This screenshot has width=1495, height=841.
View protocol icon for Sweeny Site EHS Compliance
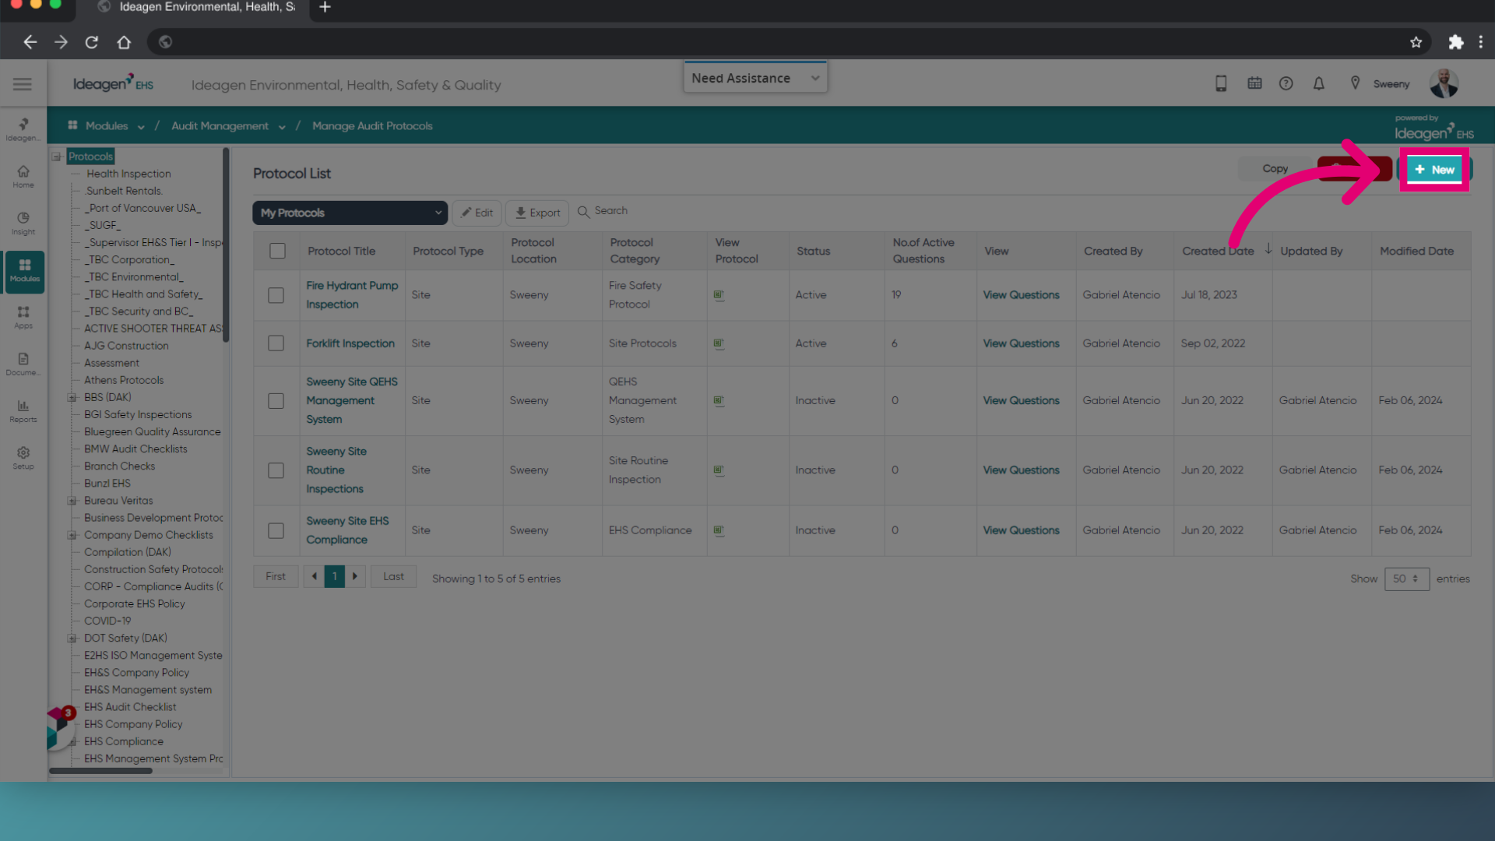tap(719, 530)
